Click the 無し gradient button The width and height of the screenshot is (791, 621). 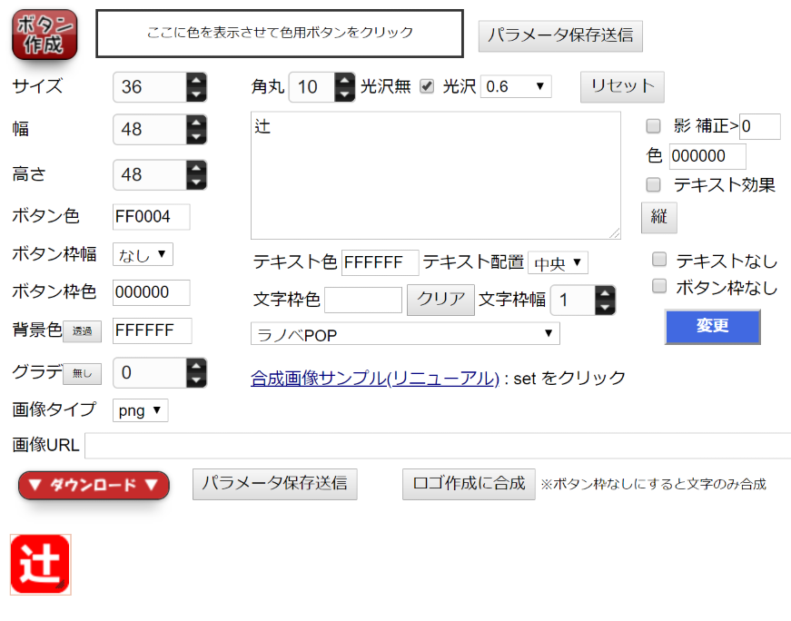(83, 374)
